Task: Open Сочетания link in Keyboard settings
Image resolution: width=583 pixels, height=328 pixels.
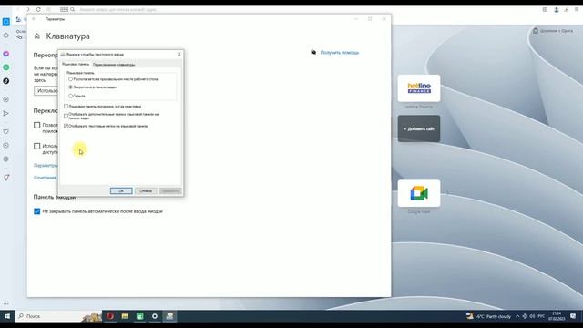Action: (45, 178)
